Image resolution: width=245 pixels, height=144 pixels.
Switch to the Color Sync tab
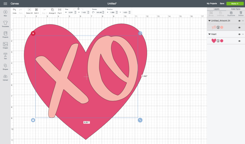tap(236, 9)
